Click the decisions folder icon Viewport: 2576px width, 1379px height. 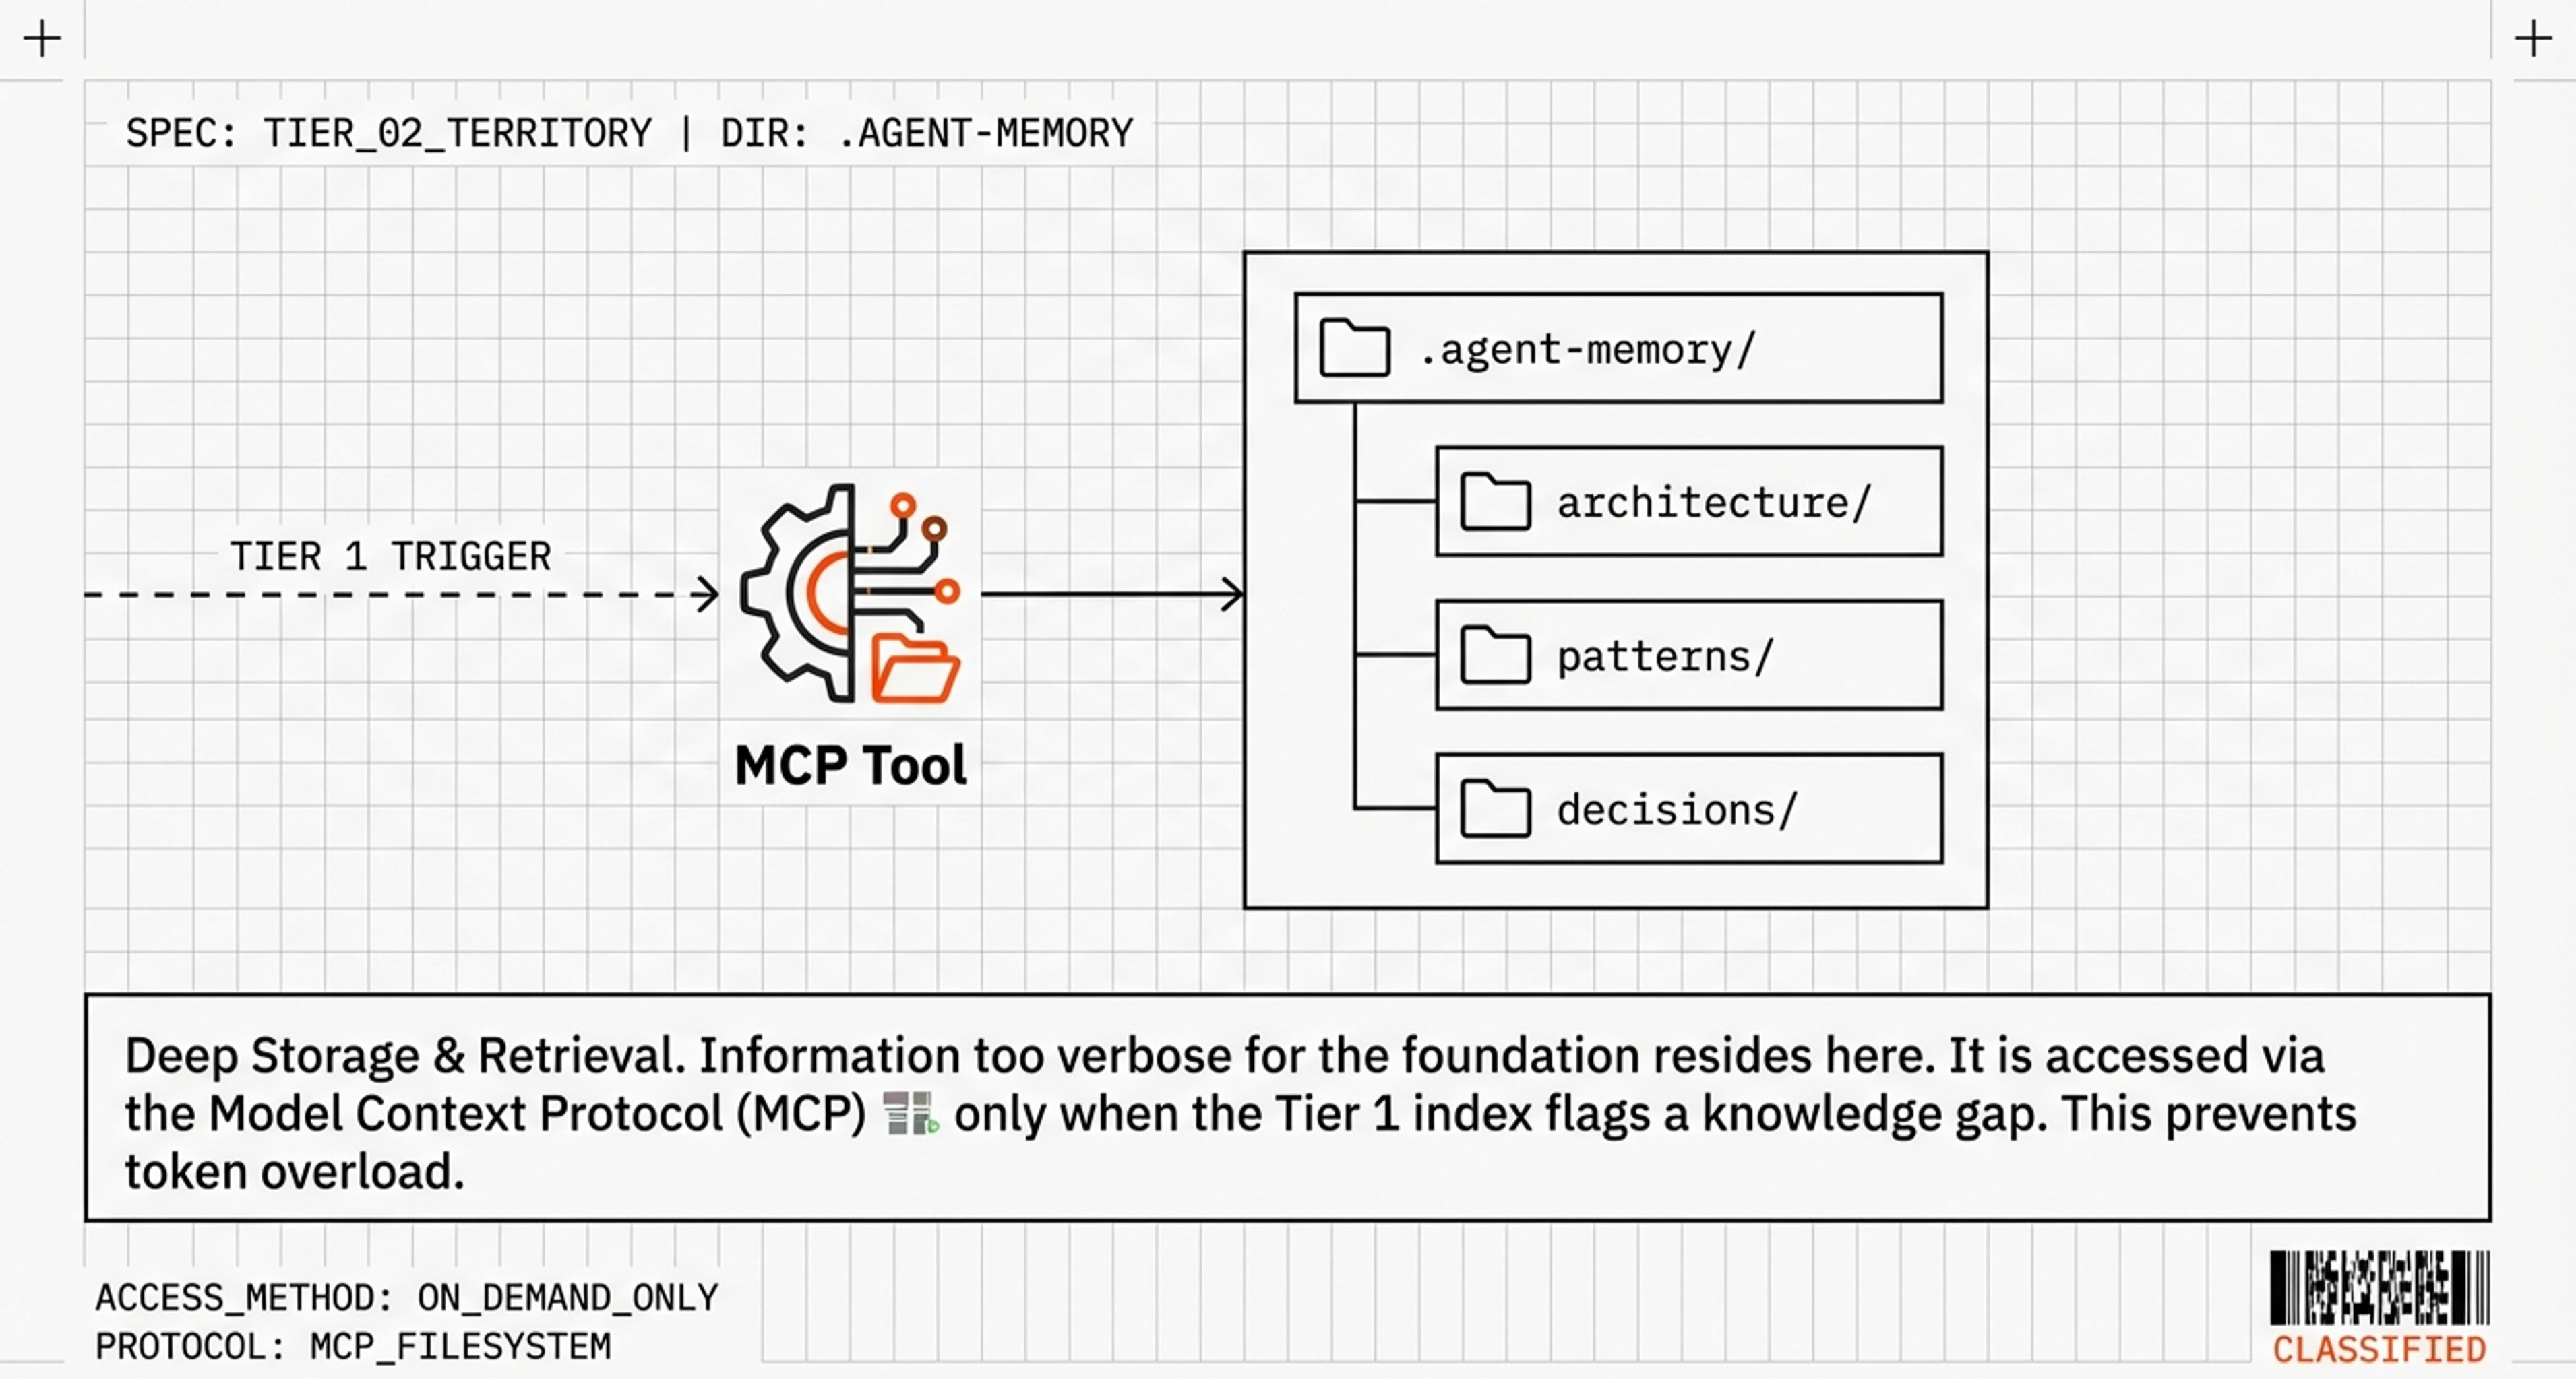tap(1495, 808)
